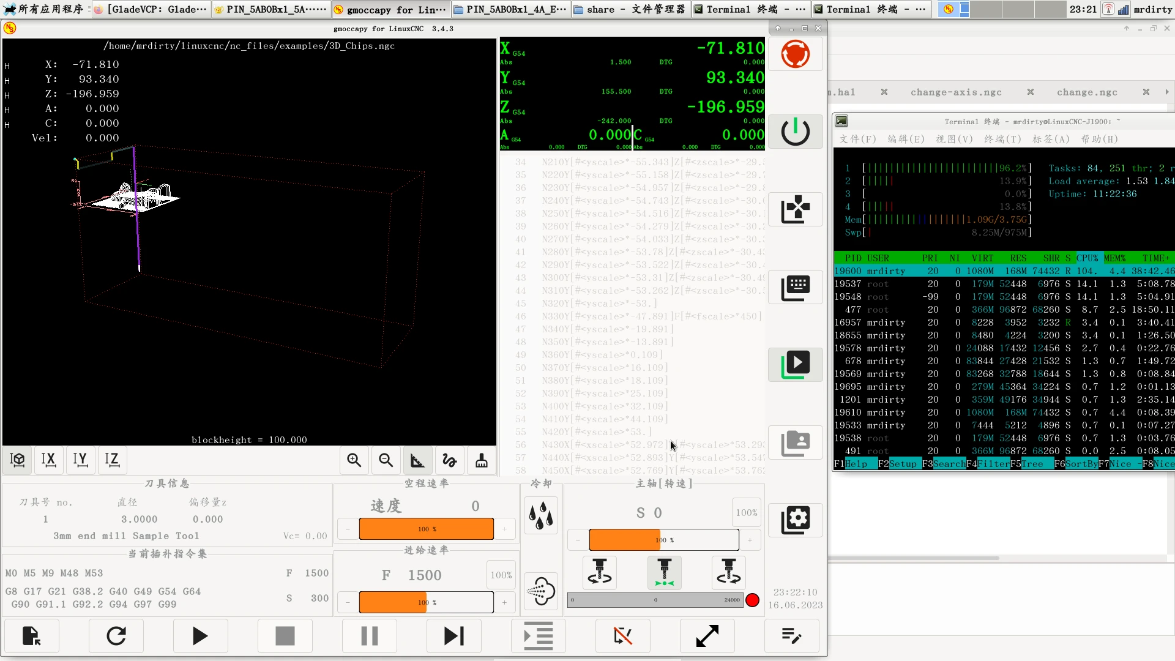Click the machine power toggle icon
Viewport: 1175px width, 661px height.
tap(796, 131)
